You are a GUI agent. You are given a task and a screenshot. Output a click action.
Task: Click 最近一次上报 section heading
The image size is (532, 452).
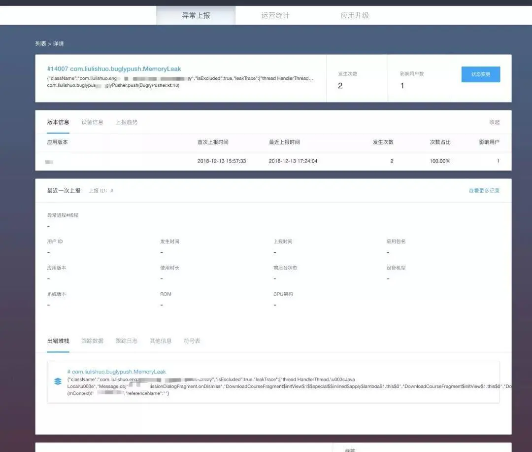click(x=64, y=191)
